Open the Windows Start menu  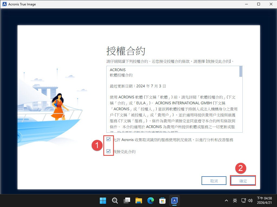click(103, 201)
